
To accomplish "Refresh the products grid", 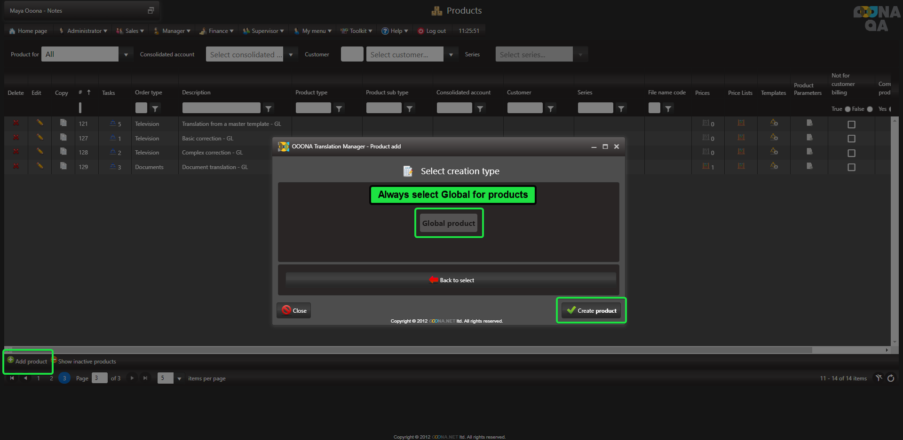I will coord(891,378).
